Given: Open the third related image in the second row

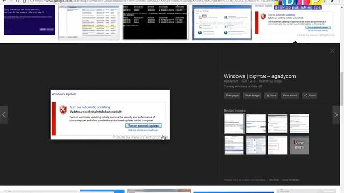Looking at the screenshot, I should [x=277, y=145].
